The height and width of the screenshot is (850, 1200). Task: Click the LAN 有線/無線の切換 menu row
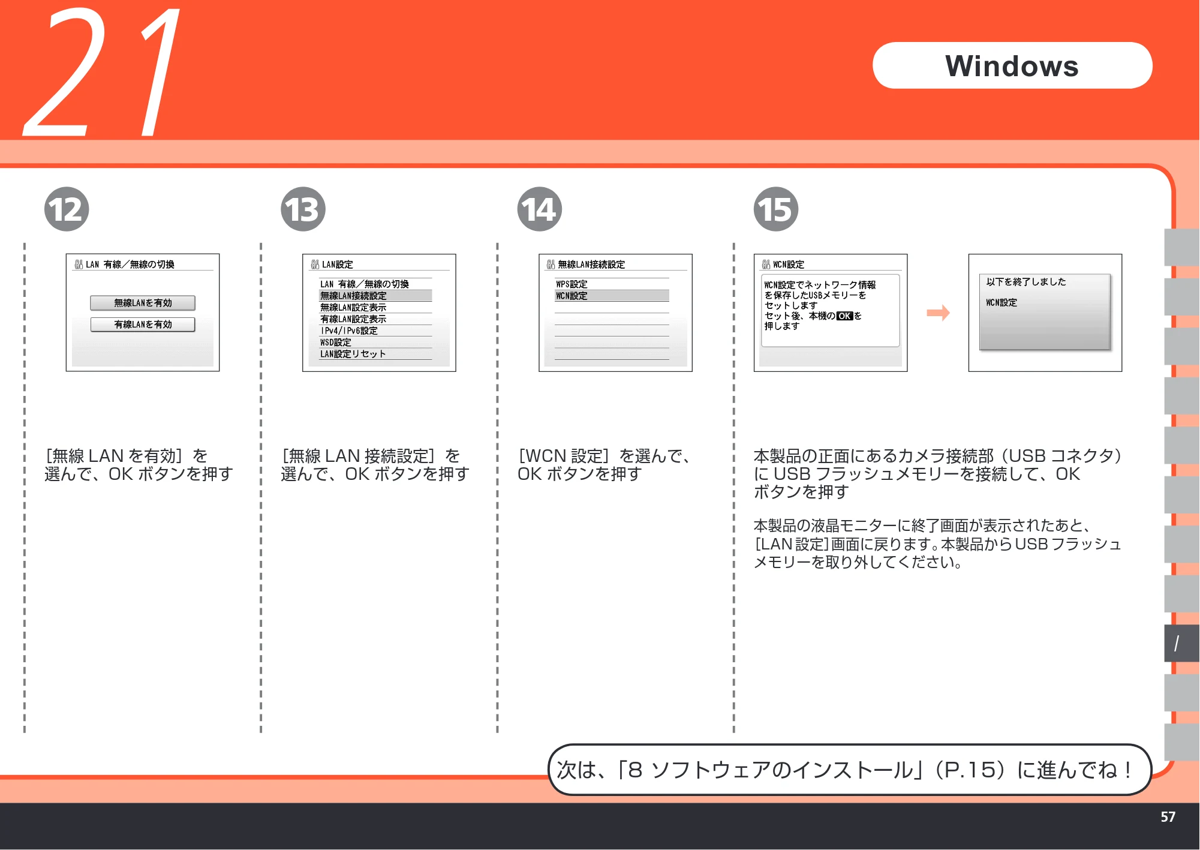tap(375, 284)
